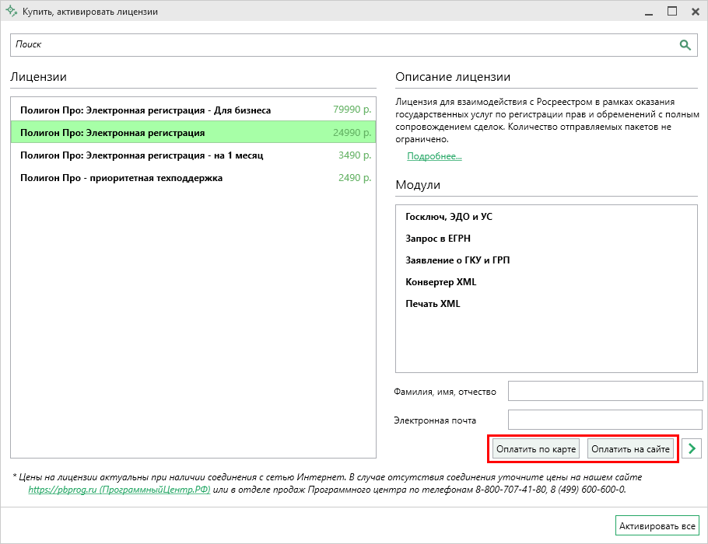Click Оплатить на сайте button

click(630, 449)
